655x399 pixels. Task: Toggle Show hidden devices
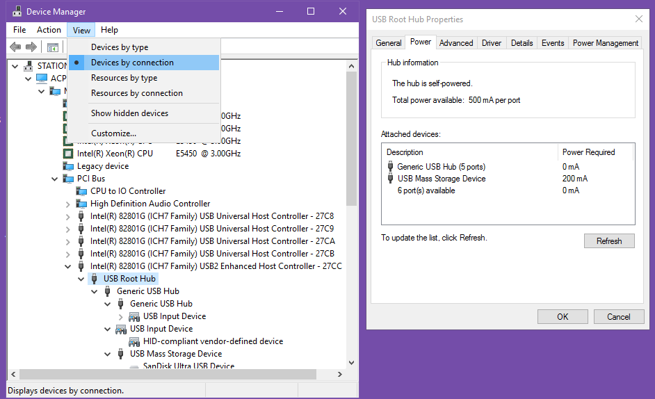[x=129, y=113]
